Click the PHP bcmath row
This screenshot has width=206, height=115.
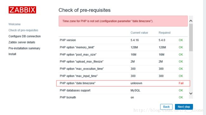[x=123, y=97]
